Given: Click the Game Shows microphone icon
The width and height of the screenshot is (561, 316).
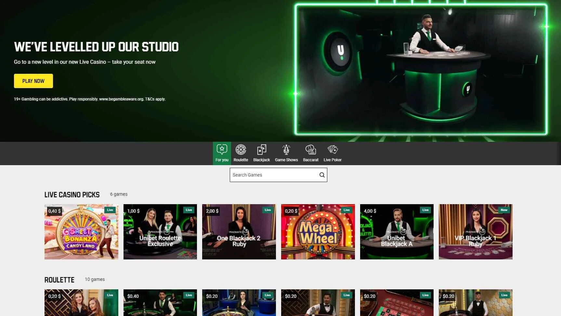Looking at the screenshot, I should (x=286, y=150).
